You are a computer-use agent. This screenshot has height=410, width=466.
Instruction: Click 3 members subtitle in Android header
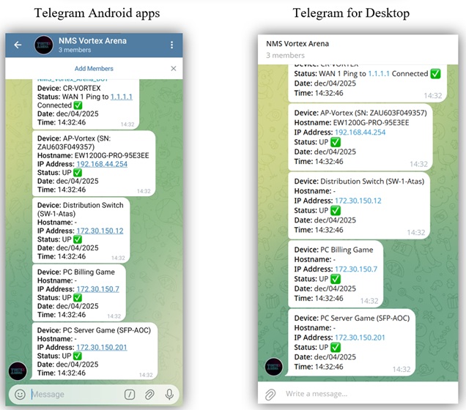75,50
